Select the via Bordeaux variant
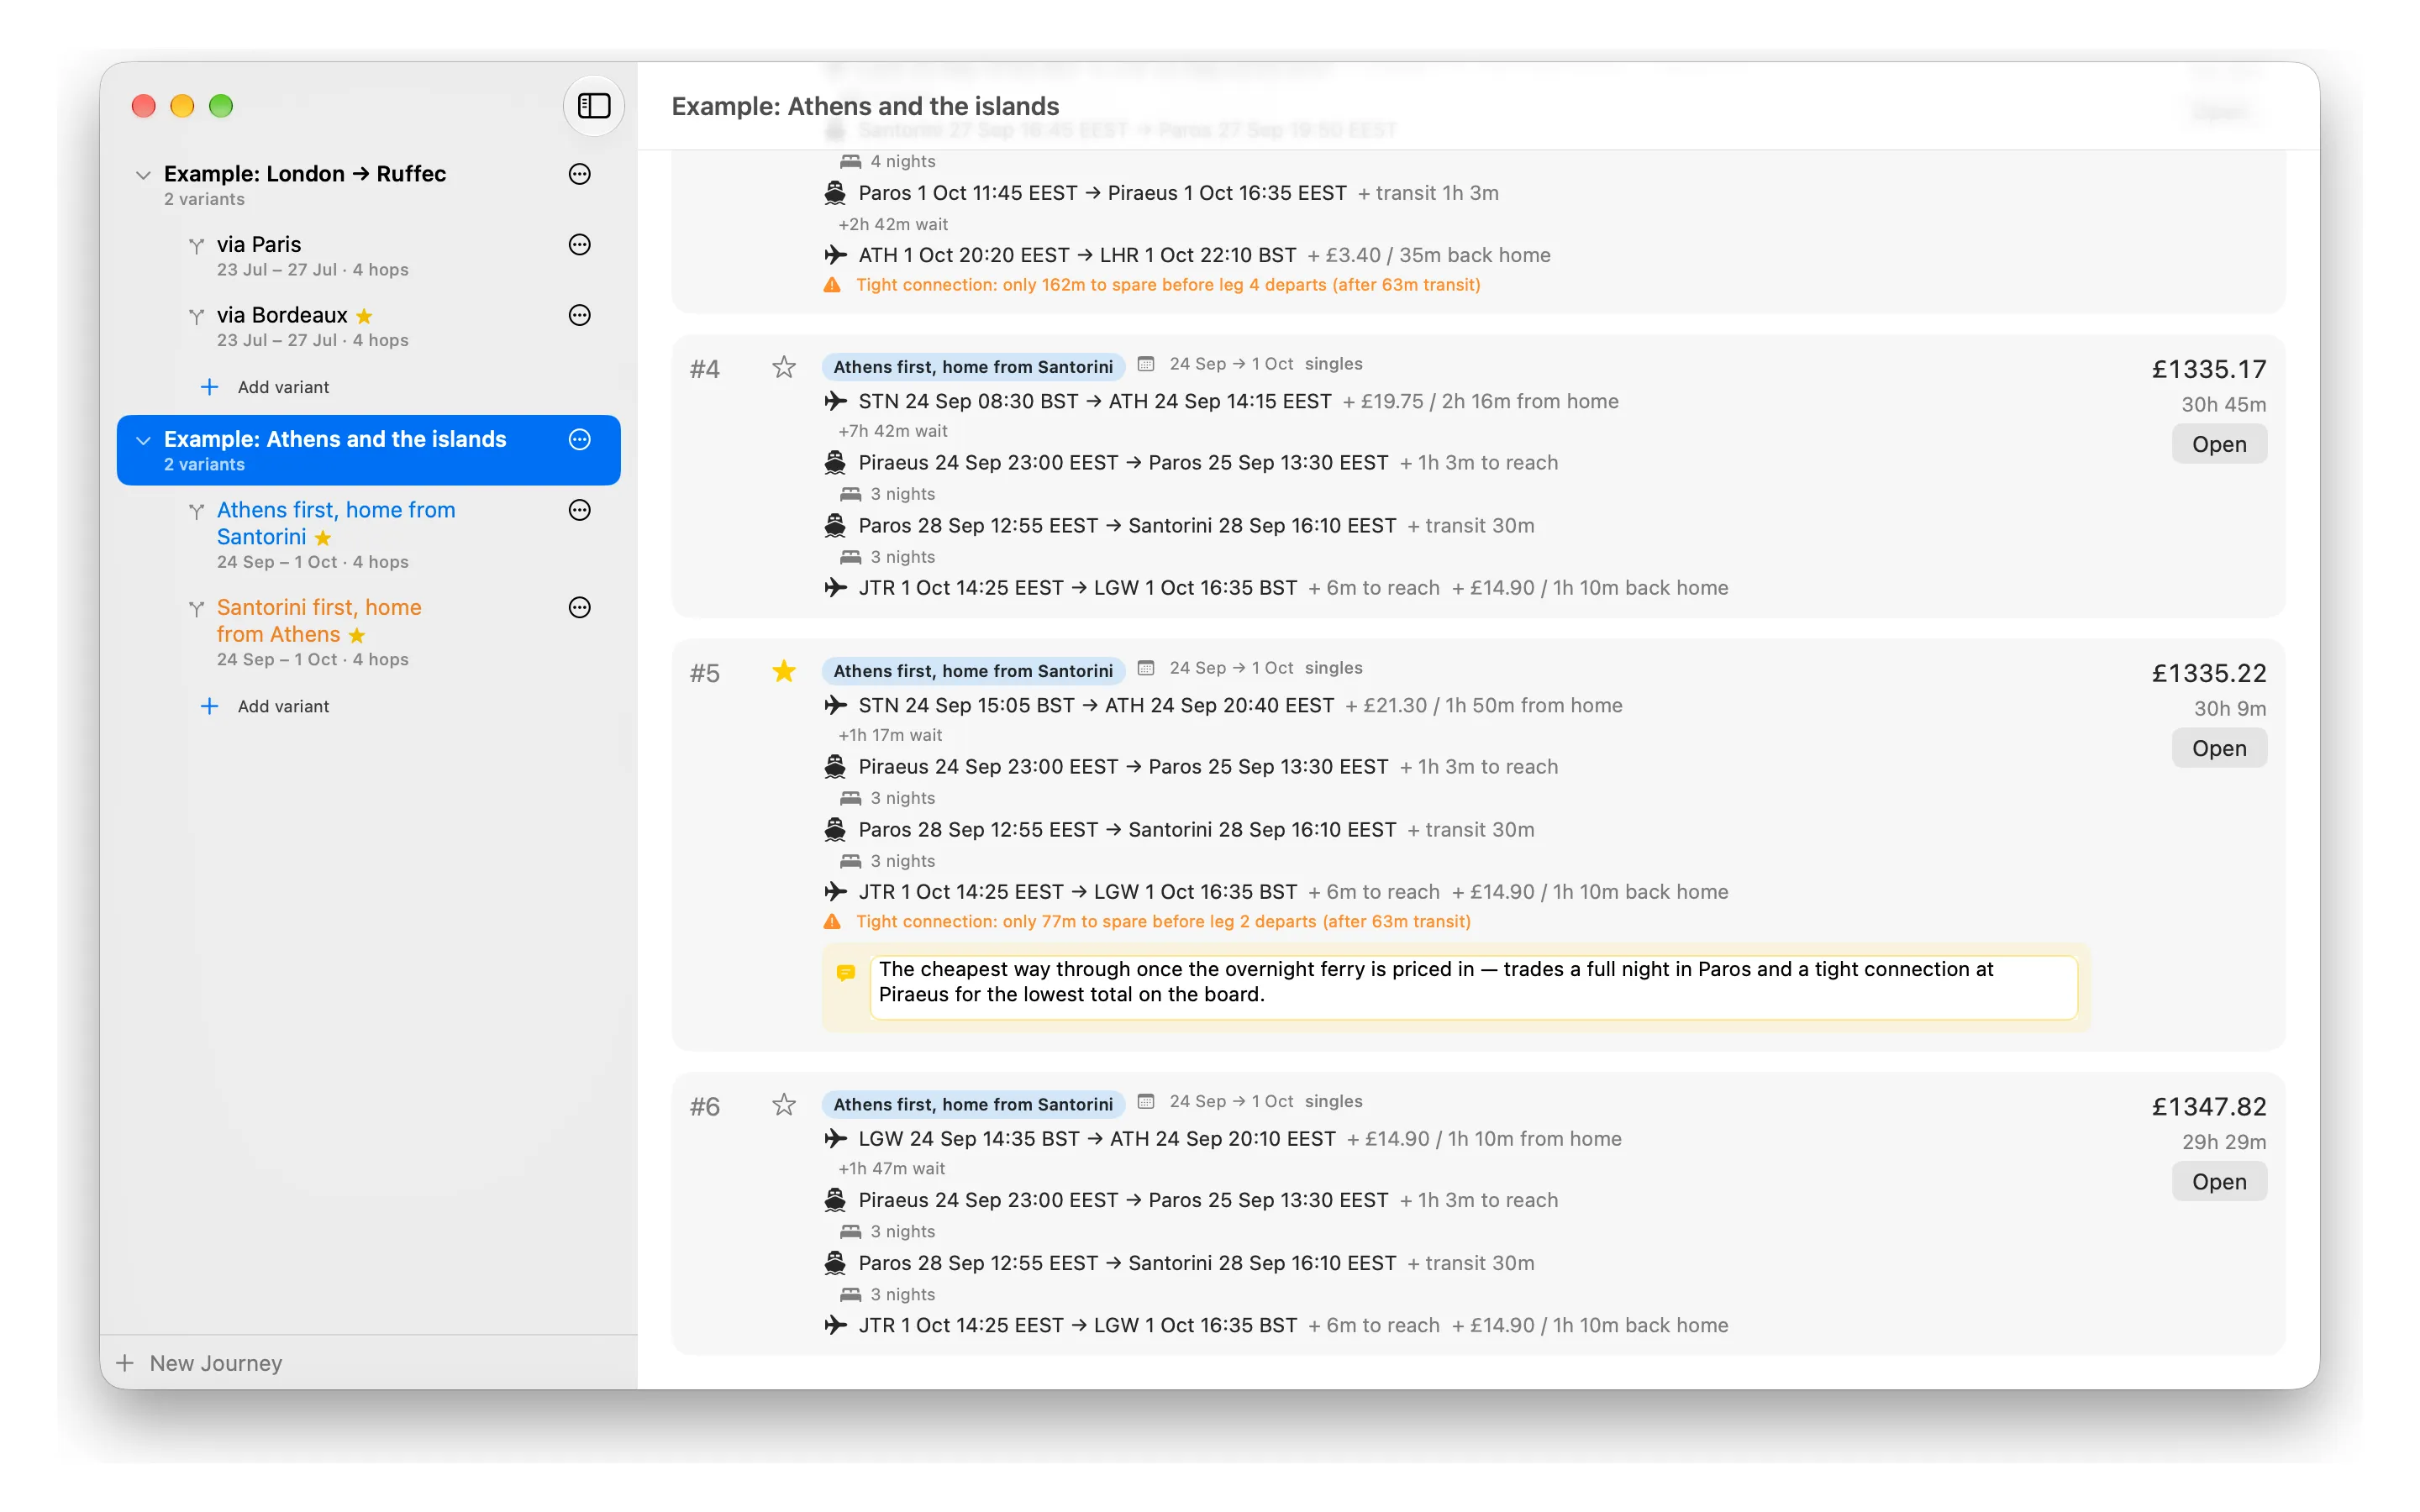This screenshot has height=1512, width=2420. (370, 326)
